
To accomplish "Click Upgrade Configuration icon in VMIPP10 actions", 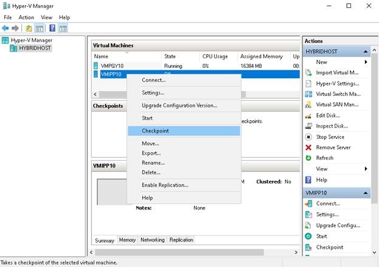I will 308,226.
